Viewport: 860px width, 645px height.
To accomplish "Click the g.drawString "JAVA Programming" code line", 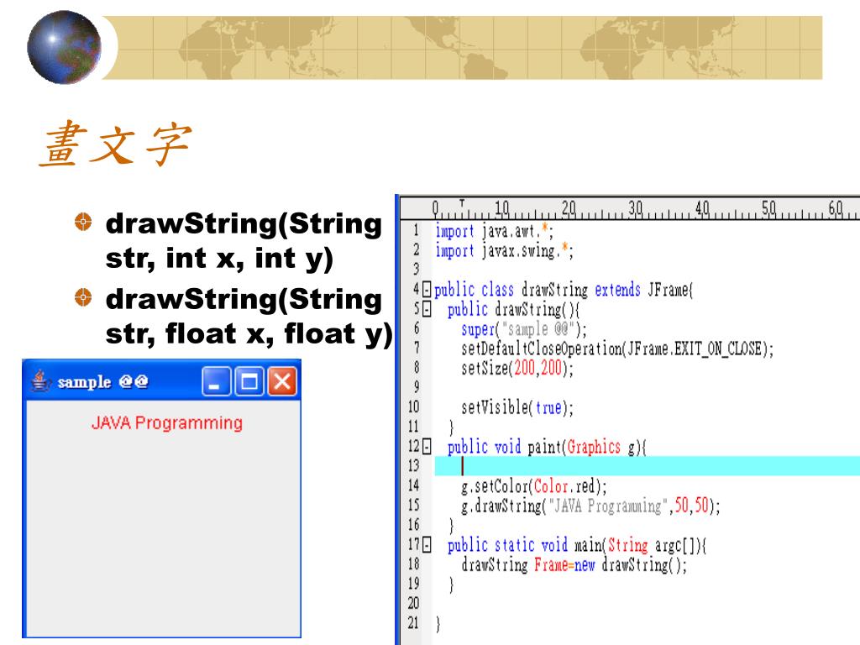I will point(590,506).
